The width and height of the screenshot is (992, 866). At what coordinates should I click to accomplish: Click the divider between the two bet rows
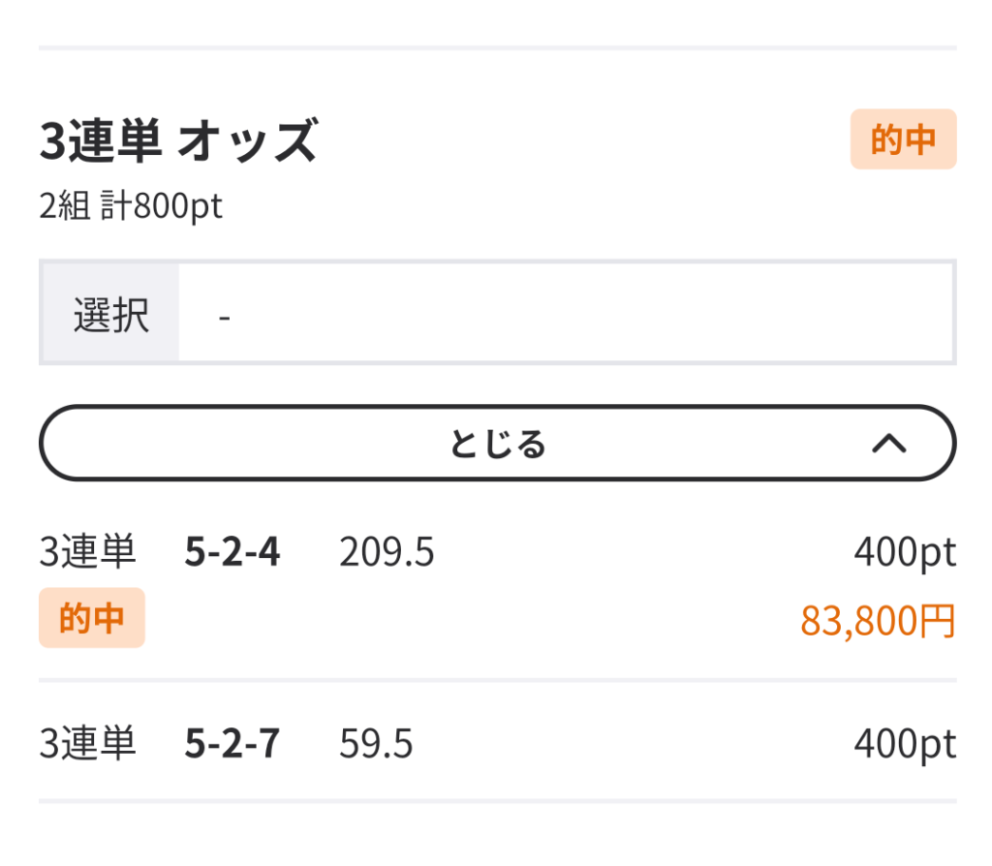point(497,680)
